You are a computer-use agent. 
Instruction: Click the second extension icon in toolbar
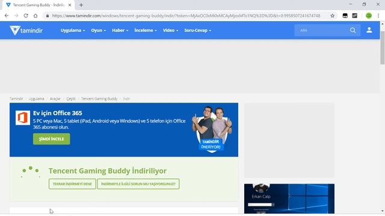(354, 16)
